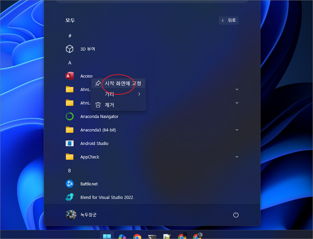This screenshot has height=239, width=313.
Task: Jump via the # group header
Action: coord(70,36)
